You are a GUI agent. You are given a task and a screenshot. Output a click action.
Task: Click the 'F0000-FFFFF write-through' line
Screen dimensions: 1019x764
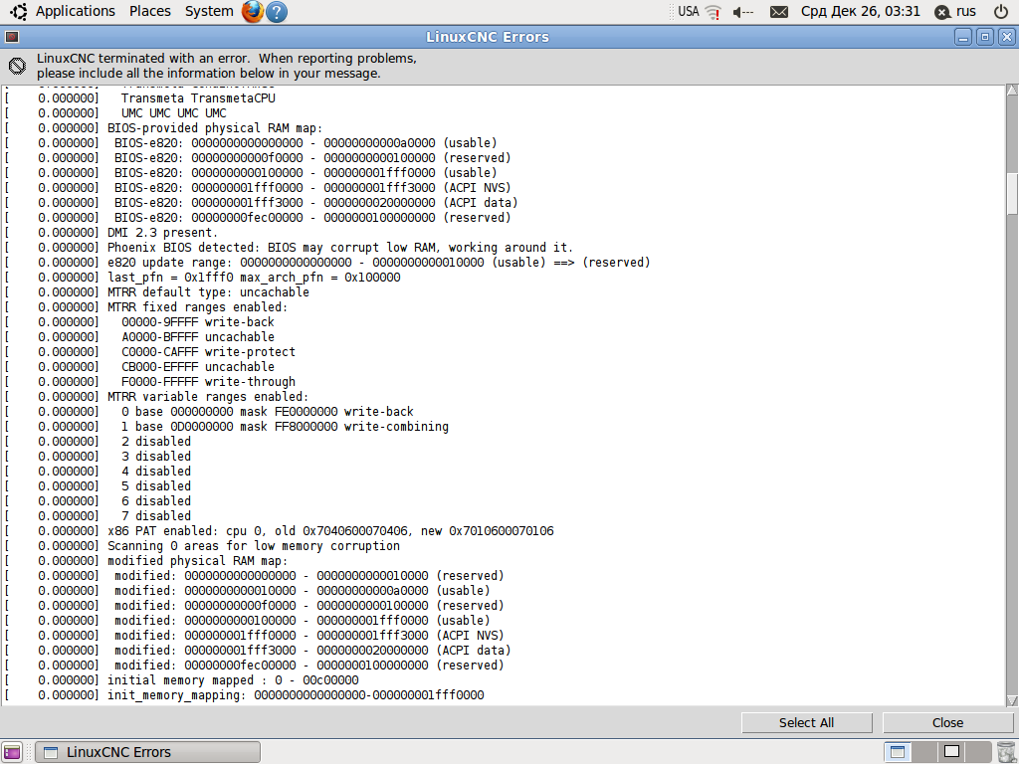pos(208,382)
